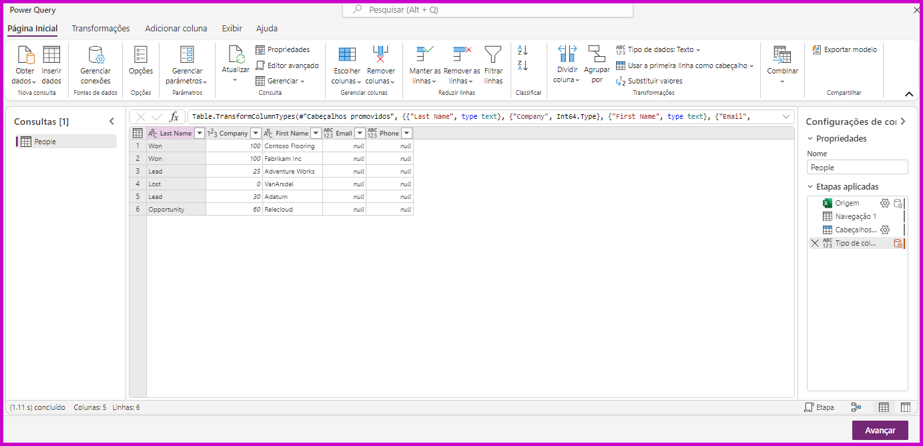Open Company column filter dropdown
Viewport: 923px width, 446px height.
point(255,133)
